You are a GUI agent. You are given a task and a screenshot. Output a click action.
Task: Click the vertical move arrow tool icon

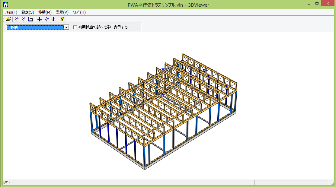point(53,19)
